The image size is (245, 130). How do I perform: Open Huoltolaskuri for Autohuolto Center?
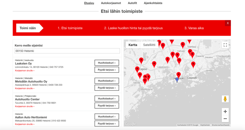pyautogui.click(x=107, y=98)
